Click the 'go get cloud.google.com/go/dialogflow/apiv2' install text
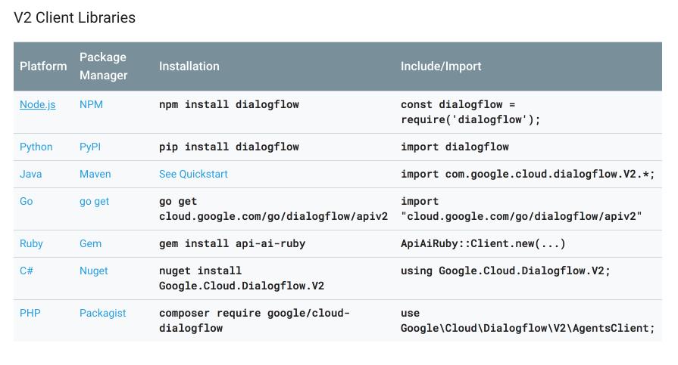The image size is (678, 365). coord(273,209)
